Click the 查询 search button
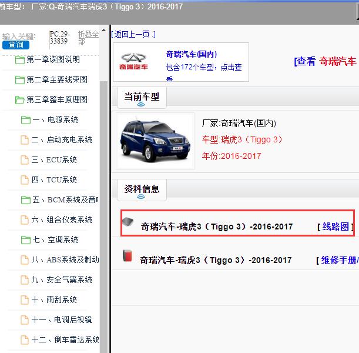359x353 pixels. click(x=16, y=45)
